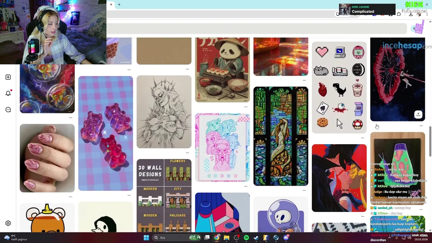Open the duck in hoodie pin
Viewport: 432px width, 243px height.
[106, 217]
